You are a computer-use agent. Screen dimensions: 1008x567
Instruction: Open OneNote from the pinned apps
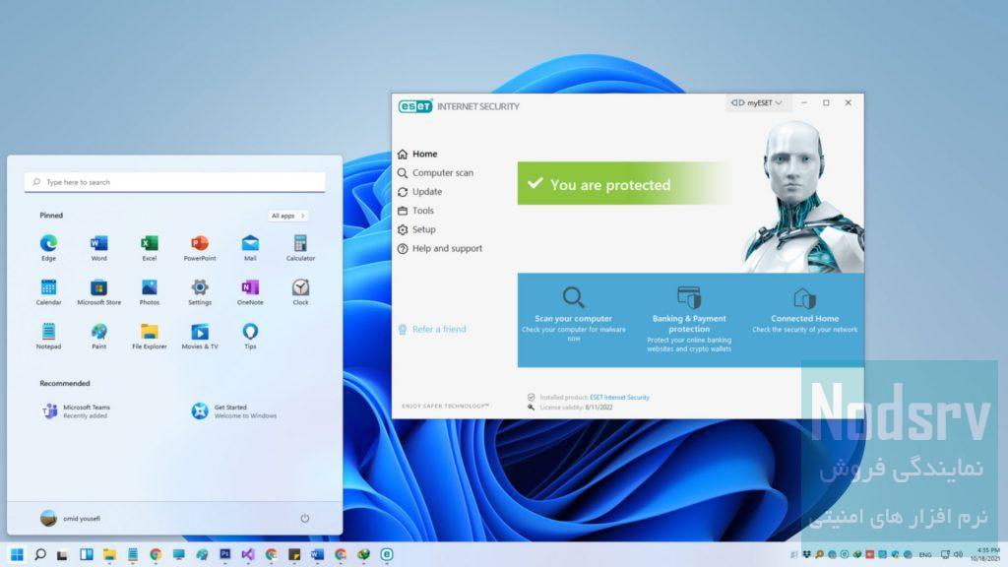click(x=250, y=289)
